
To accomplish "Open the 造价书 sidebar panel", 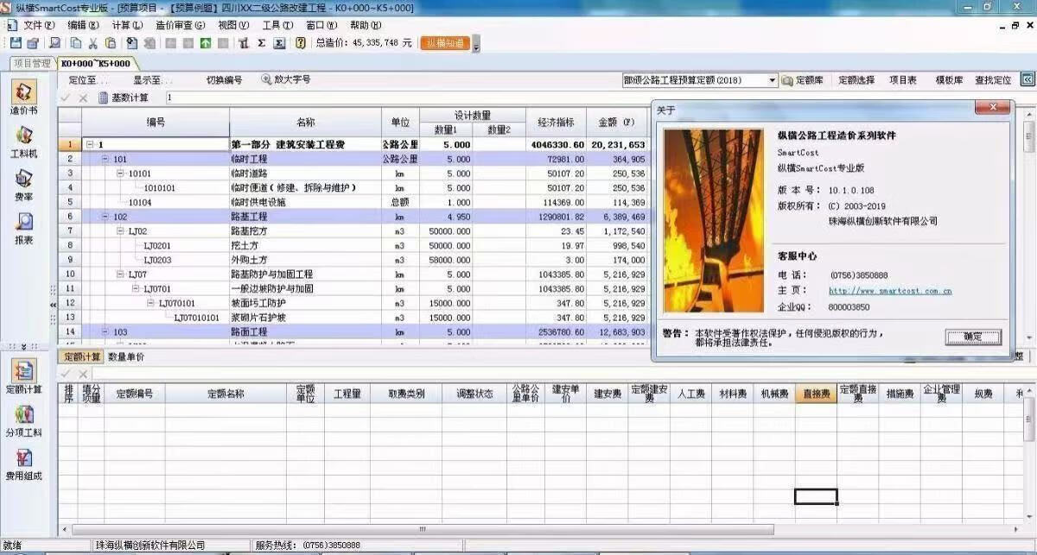I will point(24,98).
